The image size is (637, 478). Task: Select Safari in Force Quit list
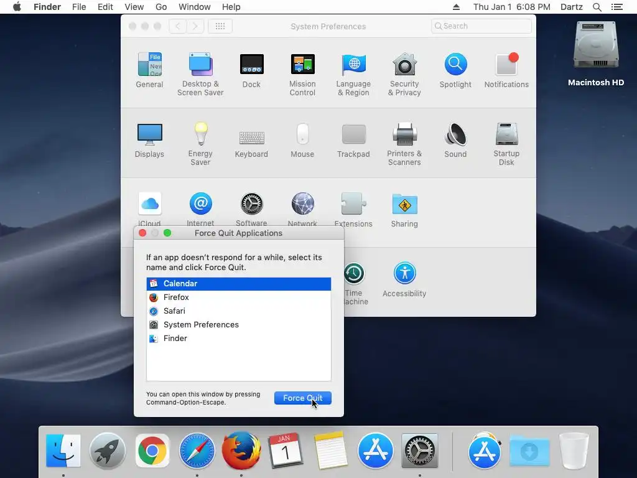(238, 311)
